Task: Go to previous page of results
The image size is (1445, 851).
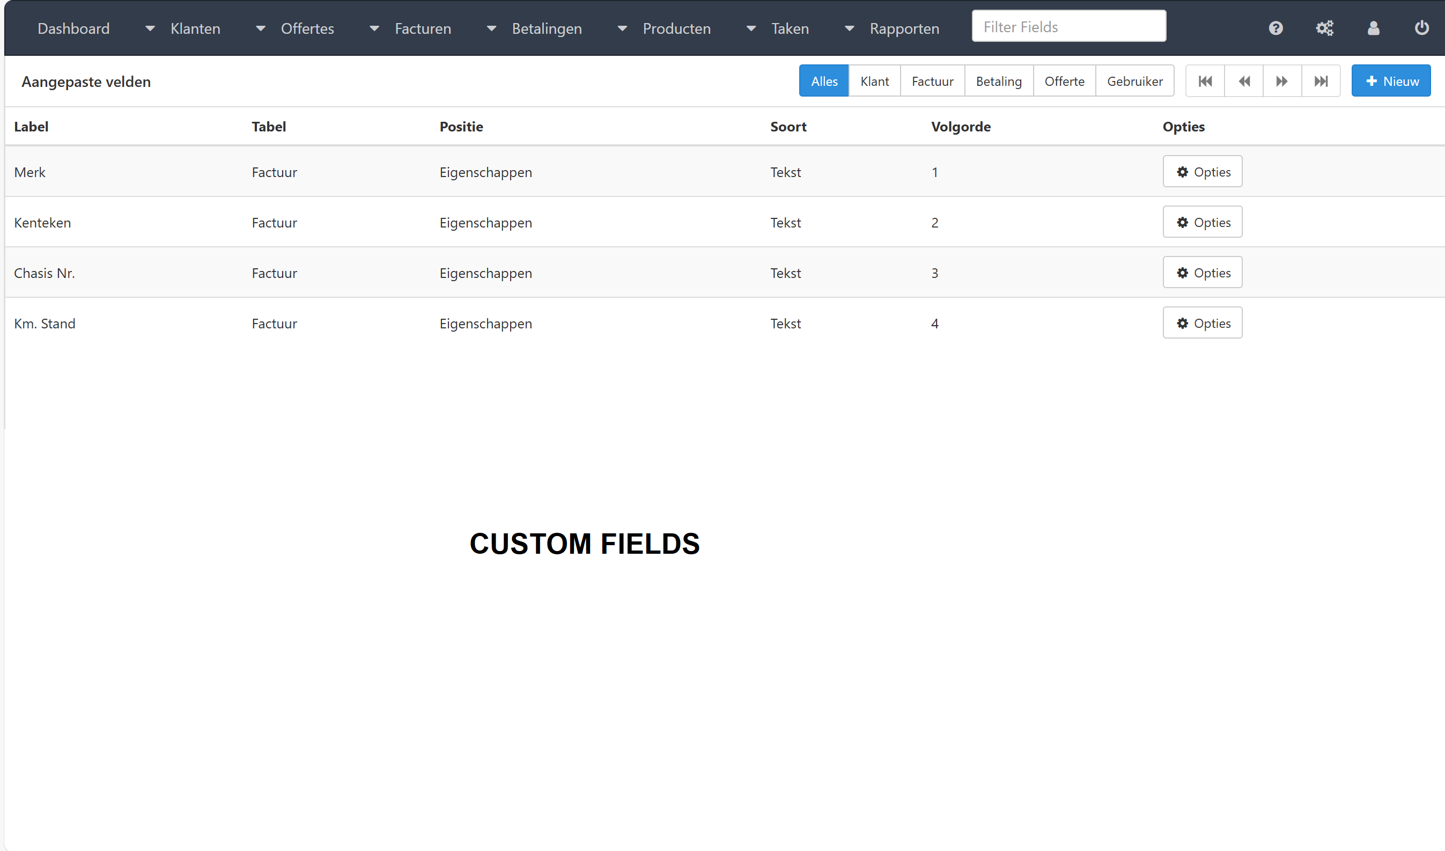Action: click(x=1244, y=82)
